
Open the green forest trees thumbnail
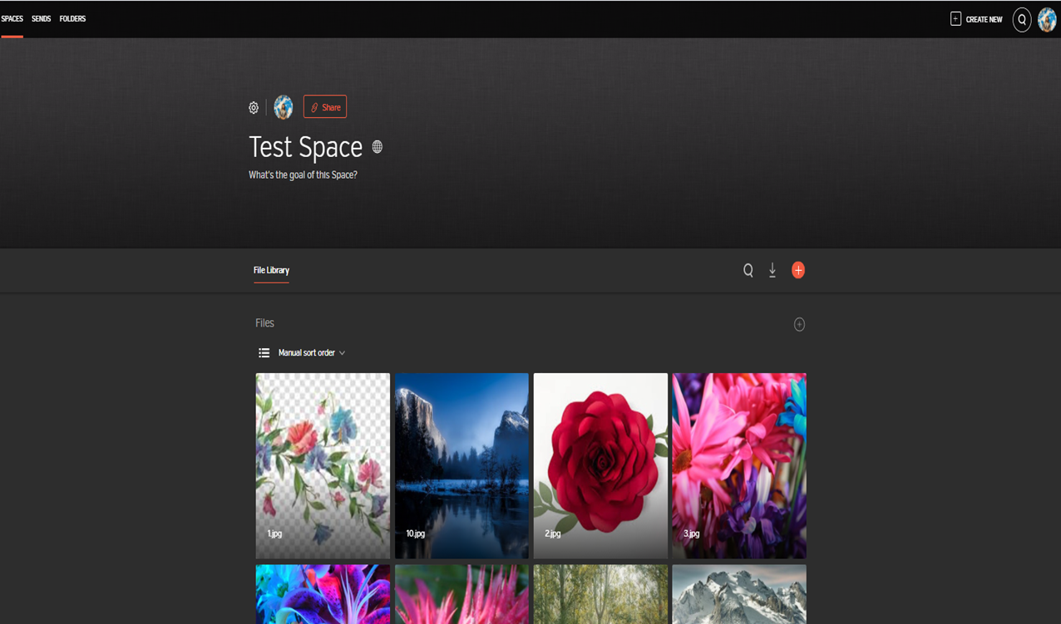pos(600,594)
